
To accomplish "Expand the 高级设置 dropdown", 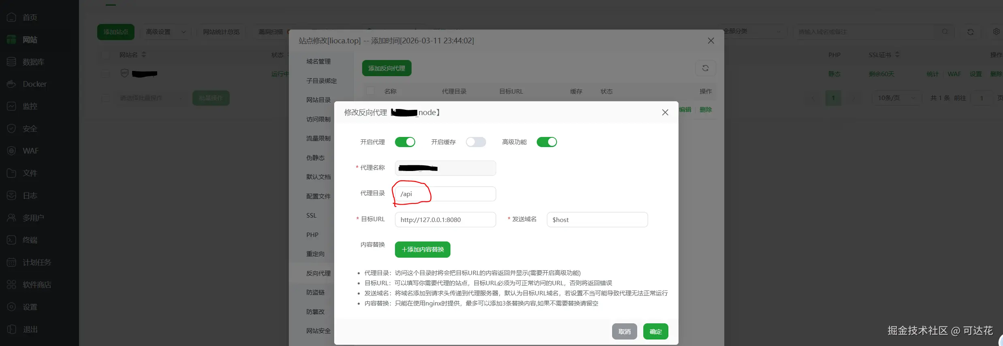I will (x=166, y=32).
